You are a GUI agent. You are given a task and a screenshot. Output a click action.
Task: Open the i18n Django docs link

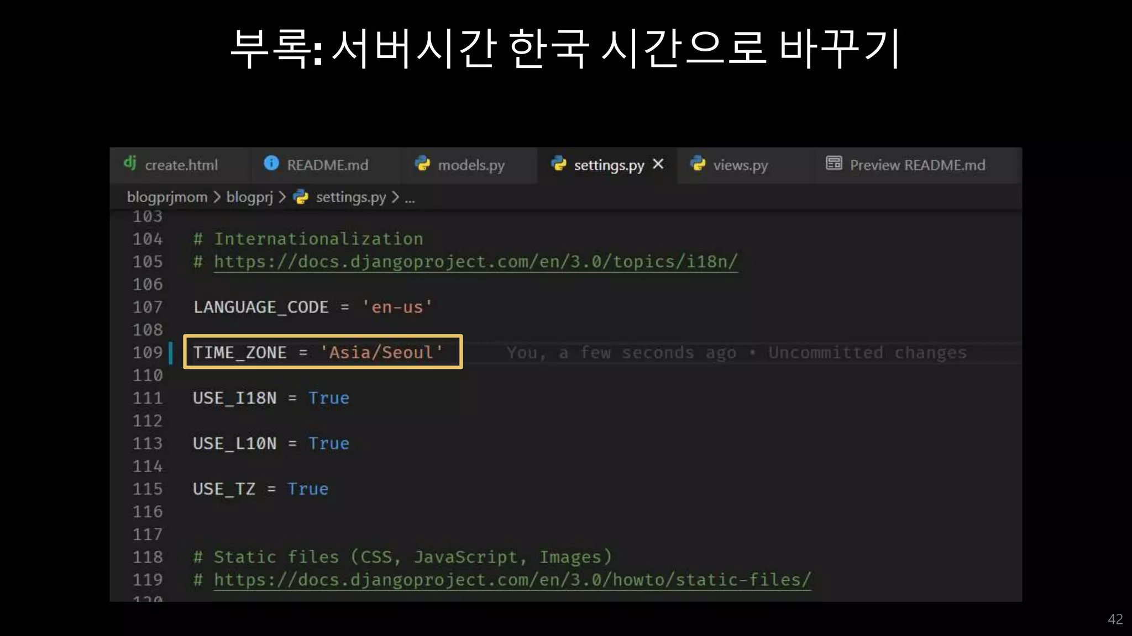tap(476, 262)
